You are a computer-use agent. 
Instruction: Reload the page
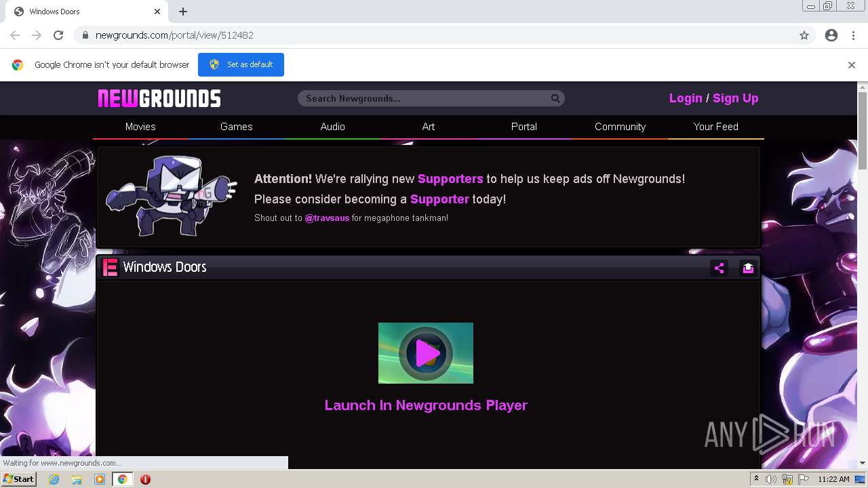[58, 35]
